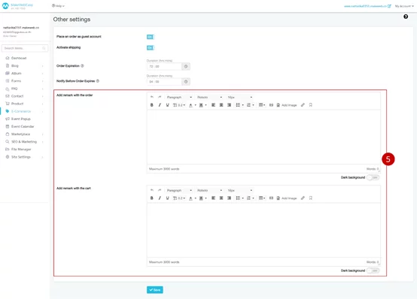
Task: Click inside the Add remark with the cart text area
Action: [x=263, y=230]
